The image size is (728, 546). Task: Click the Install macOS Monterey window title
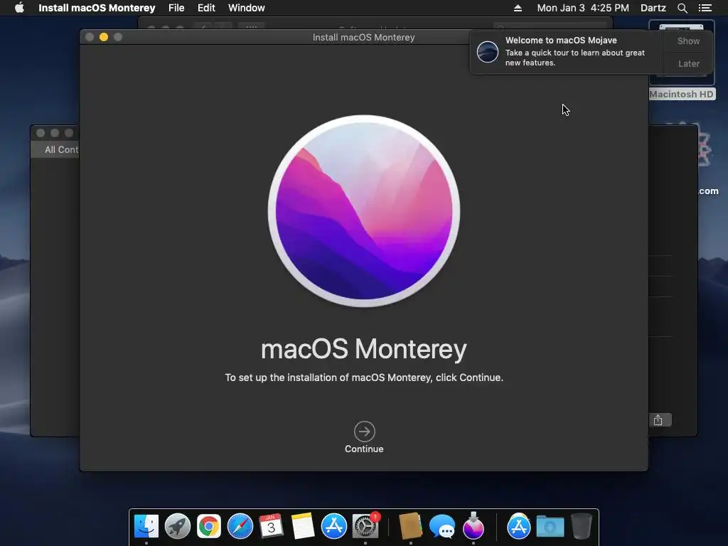(x=363, y=37)
